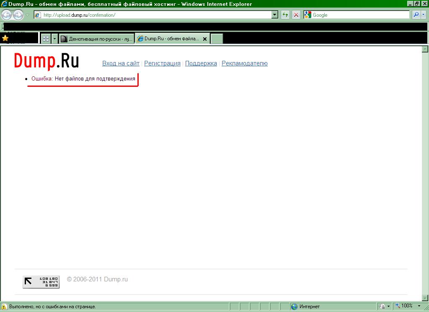
Task: Click the scrollbar up arrow
Action: pos(425,49)
